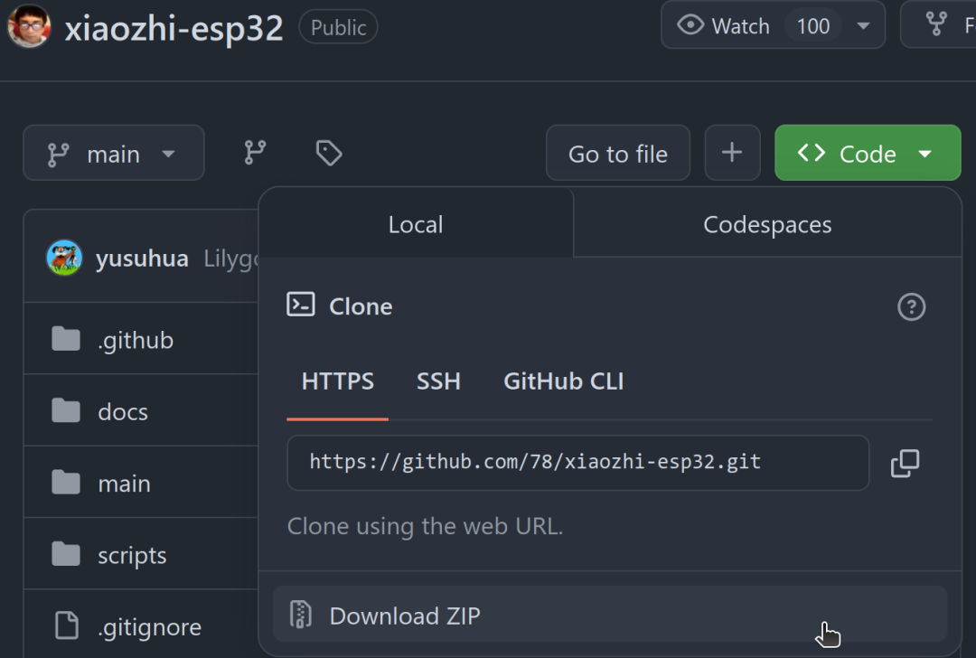Click the file icon beside .gitignore
The height and width of the screenshot is (658, 976).
pyautogui.click(x=67, y=625)
